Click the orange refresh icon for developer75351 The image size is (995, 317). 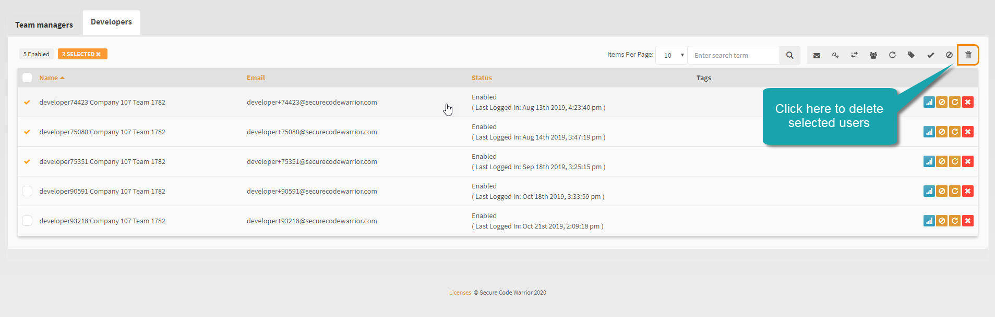tap(955, 161)
